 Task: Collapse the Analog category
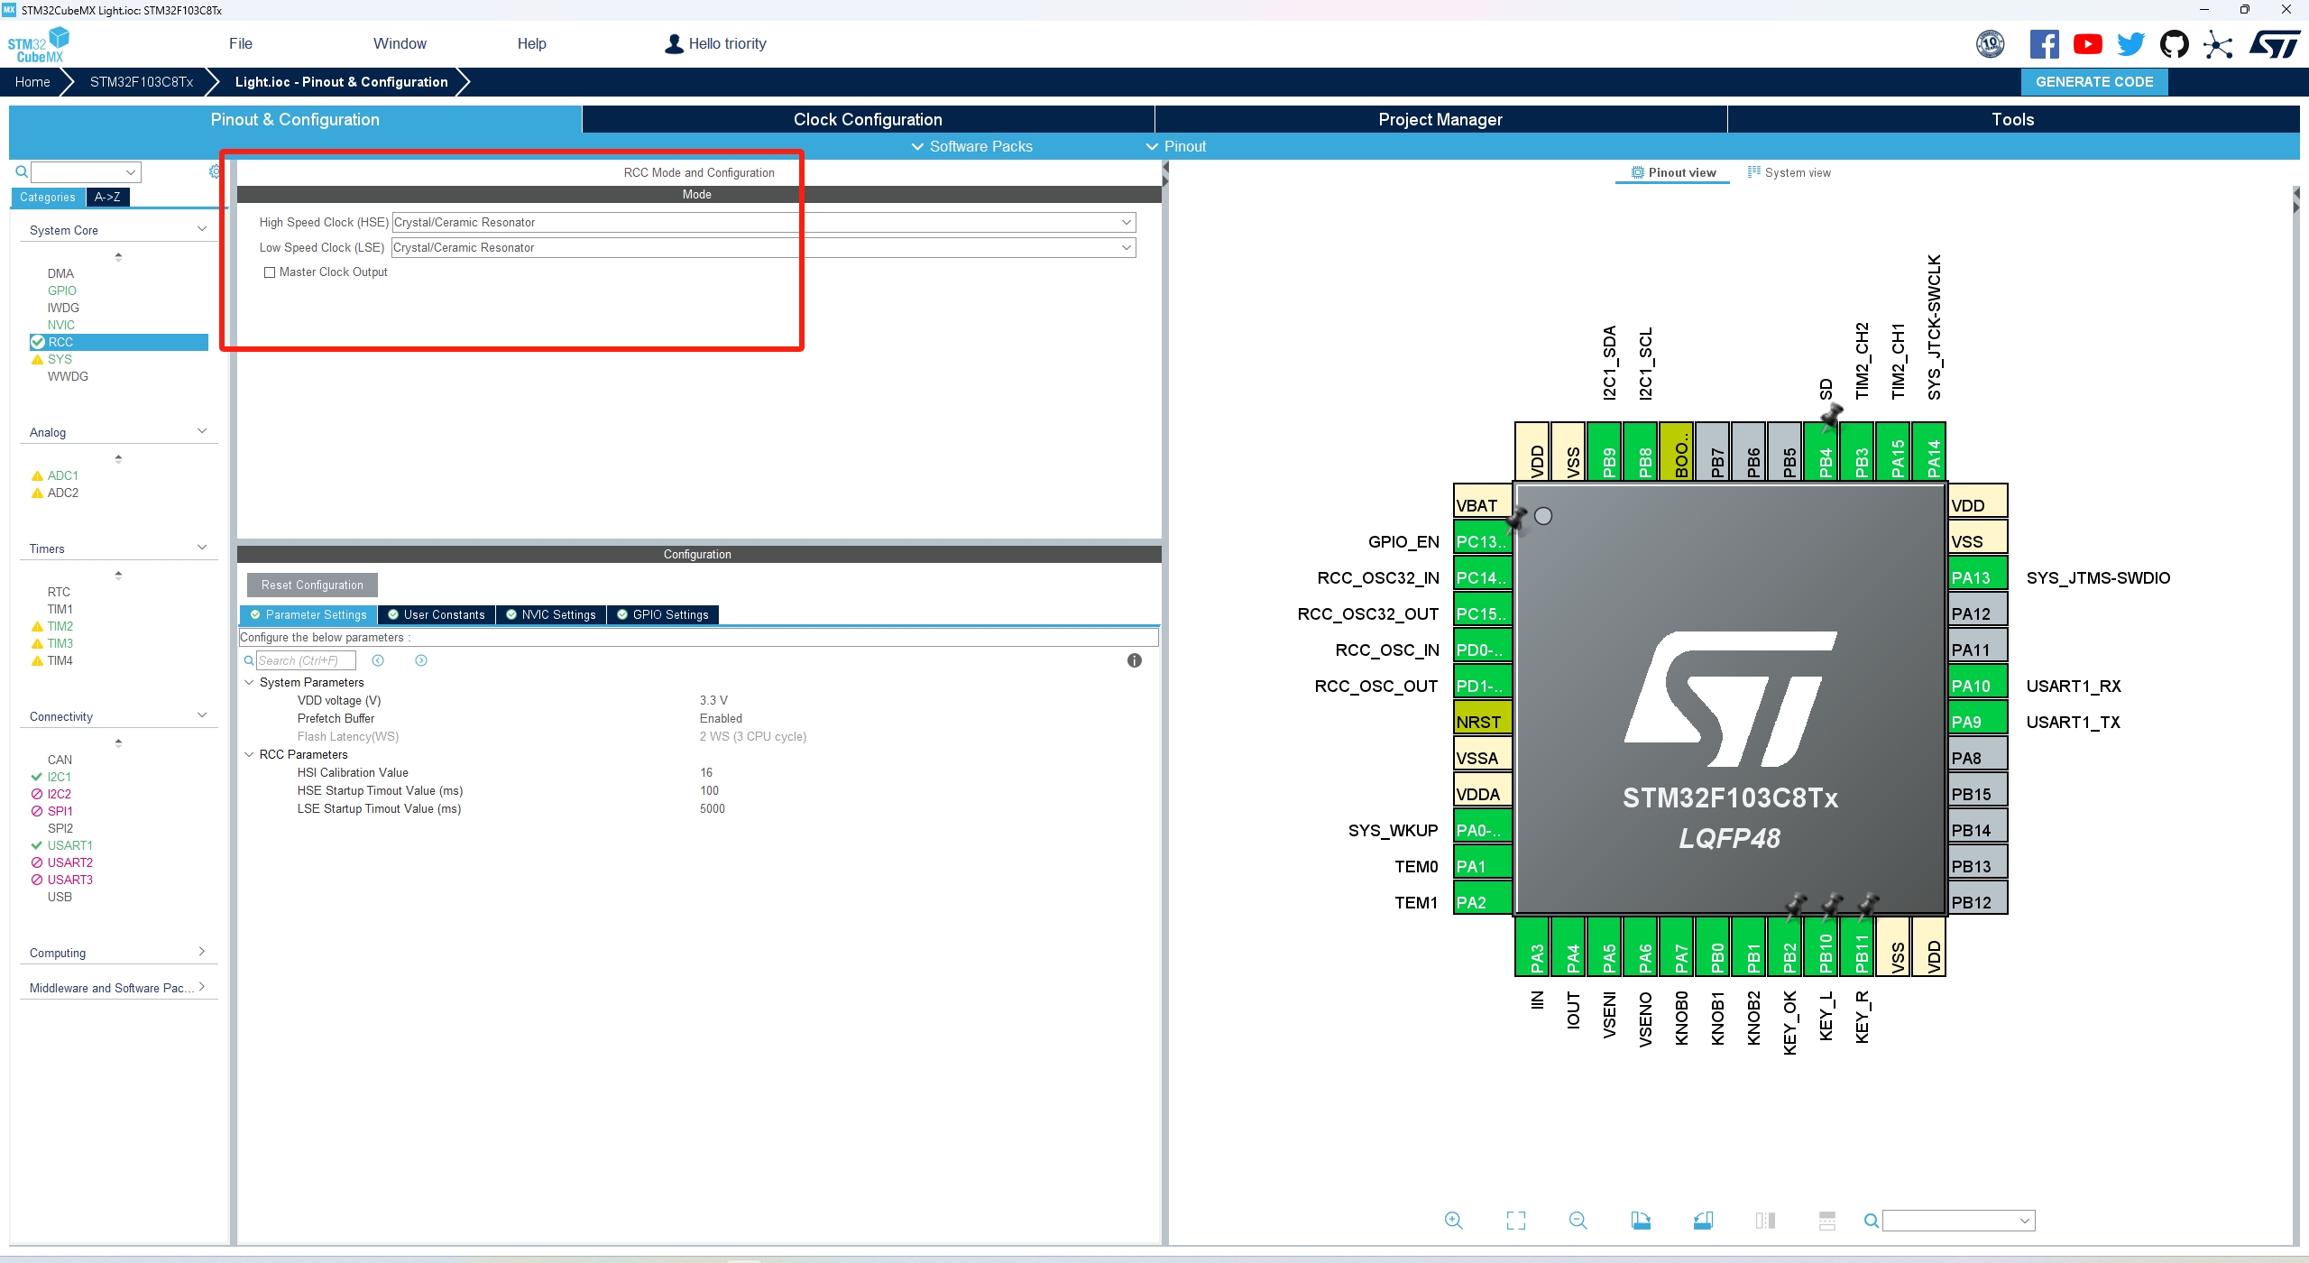[x=202, y=431]
